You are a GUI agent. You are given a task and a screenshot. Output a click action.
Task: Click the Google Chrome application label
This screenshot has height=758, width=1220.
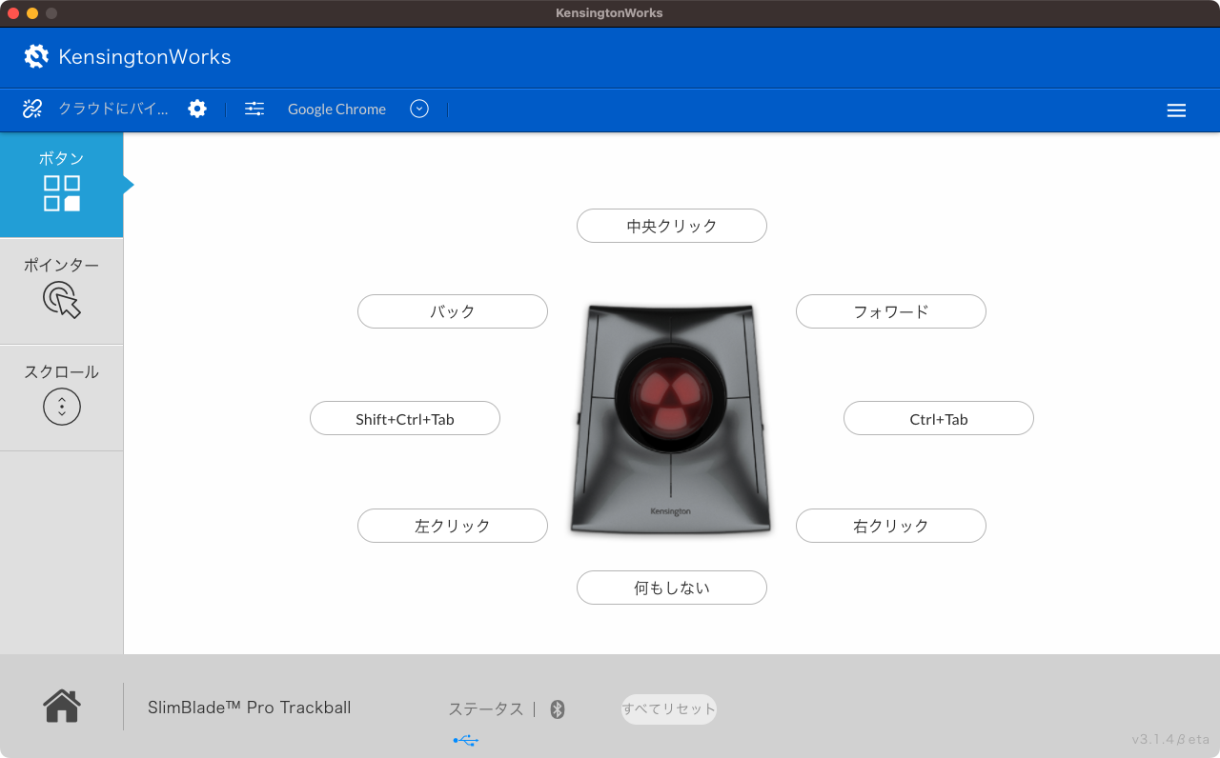[336, 109]
